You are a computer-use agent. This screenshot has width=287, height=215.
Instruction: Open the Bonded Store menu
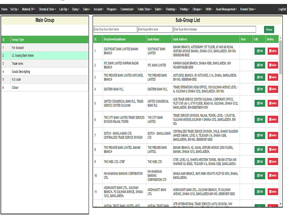click(248, 9)
